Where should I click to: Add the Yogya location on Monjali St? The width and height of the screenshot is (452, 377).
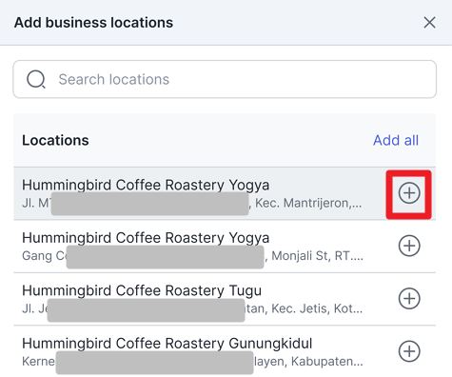pos(409,246)
